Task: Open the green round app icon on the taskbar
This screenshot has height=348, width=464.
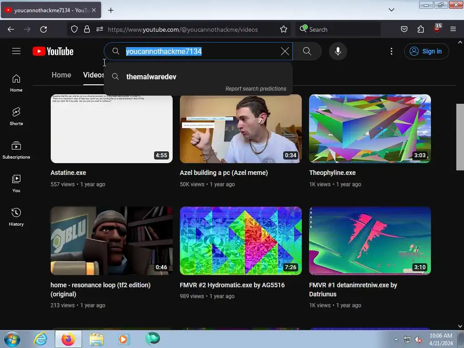Action: pos(153,339)
